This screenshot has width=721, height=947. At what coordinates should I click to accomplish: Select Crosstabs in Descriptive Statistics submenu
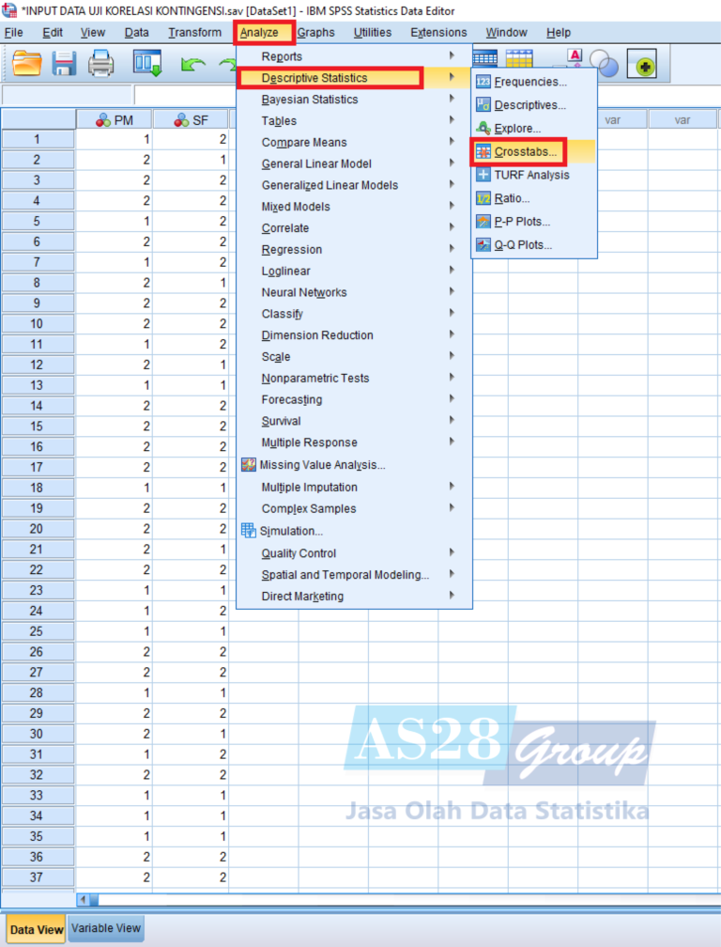[x=525, y=151]
